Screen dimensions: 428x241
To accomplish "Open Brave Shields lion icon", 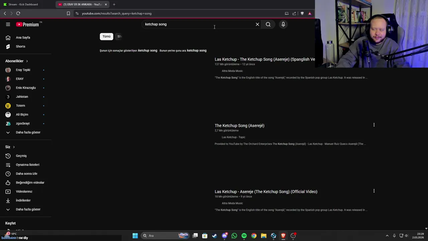I will pyautogui.click(x=302, y=13).
